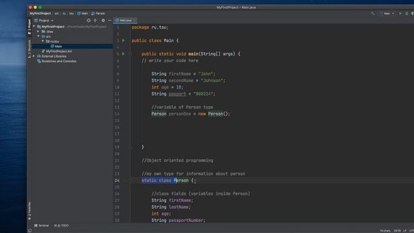Toggle the Project tool window side tab
The height and width of the screenshot is (233, 414).
tap(29, 27)
